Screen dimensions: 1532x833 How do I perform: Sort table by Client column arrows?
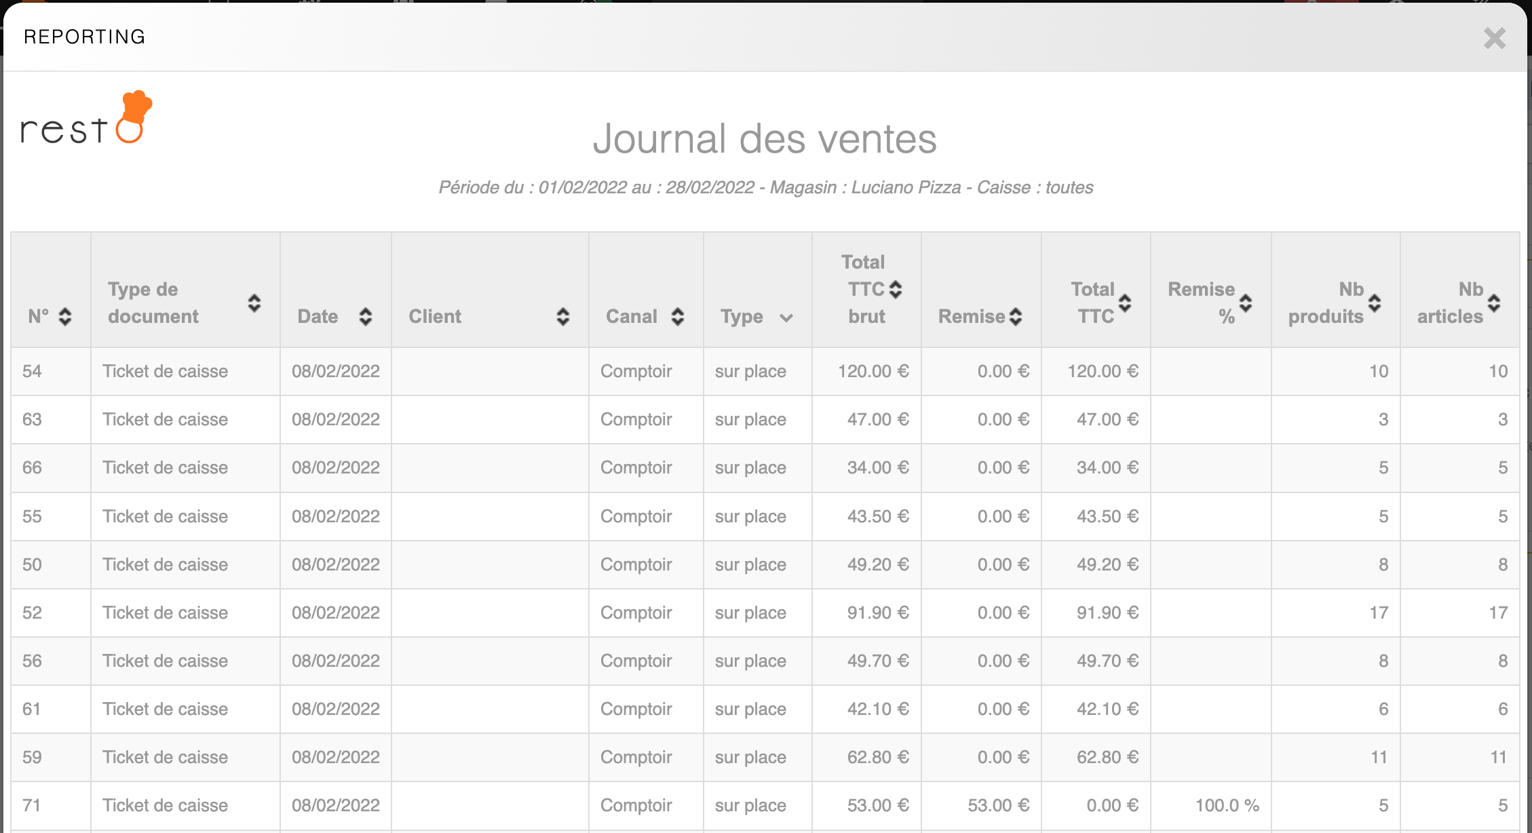(x=563, y=317)
